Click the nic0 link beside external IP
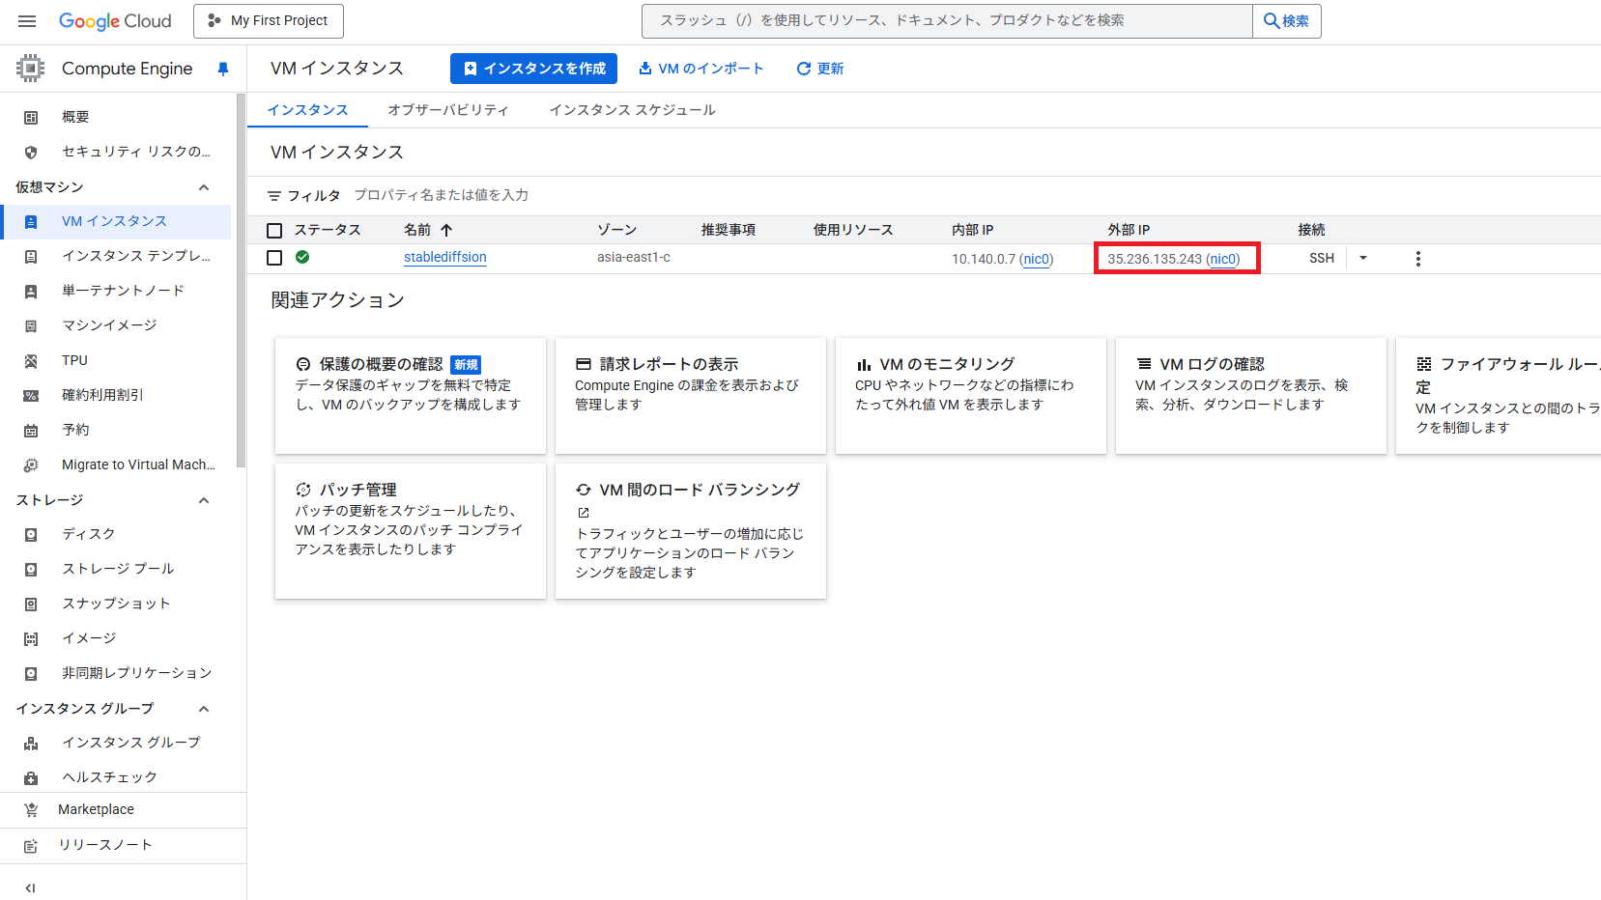1601x900 pixels. point(1222,259)
